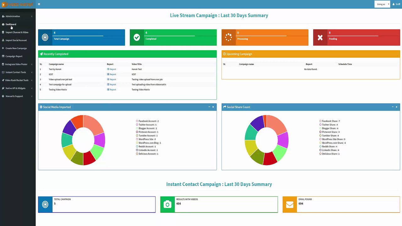Click the Upcoming Campaign clock icon
This screenshot has width=402, height=226.
pos(225,54)
